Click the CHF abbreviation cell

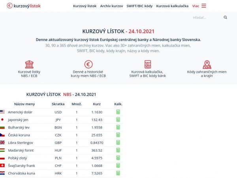[x=58, y=166]
